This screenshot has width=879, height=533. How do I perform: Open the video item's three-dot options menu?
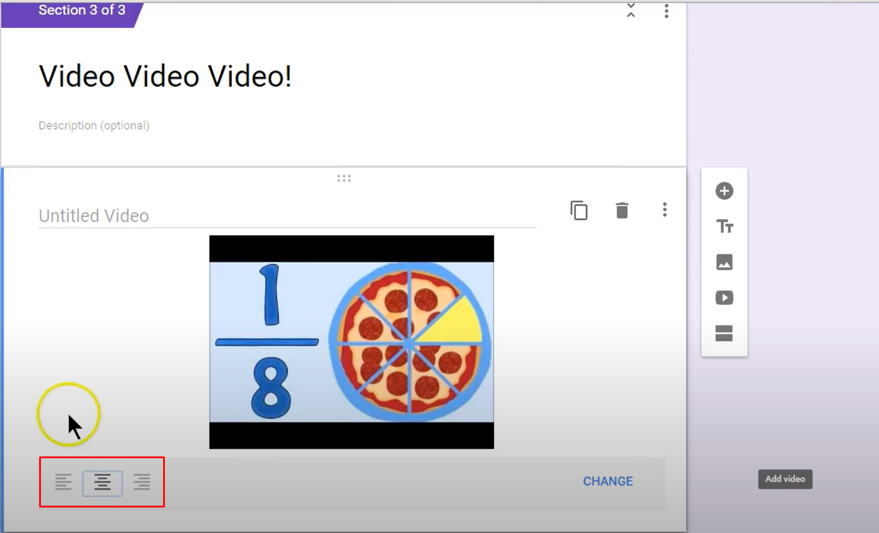point(665,210)
